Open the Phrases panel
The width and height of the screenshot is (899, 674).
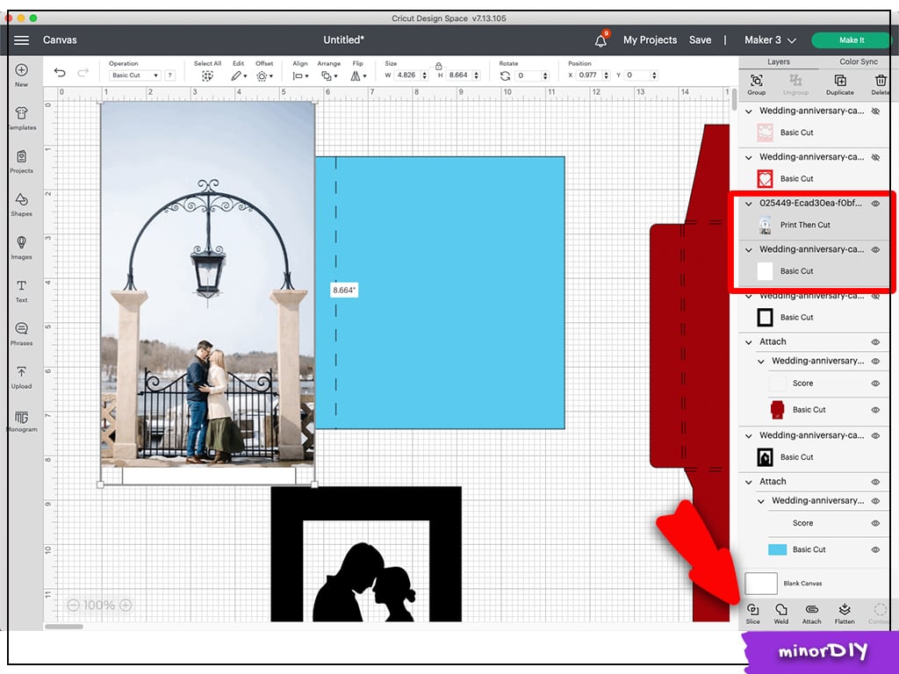tap(21, 333)
